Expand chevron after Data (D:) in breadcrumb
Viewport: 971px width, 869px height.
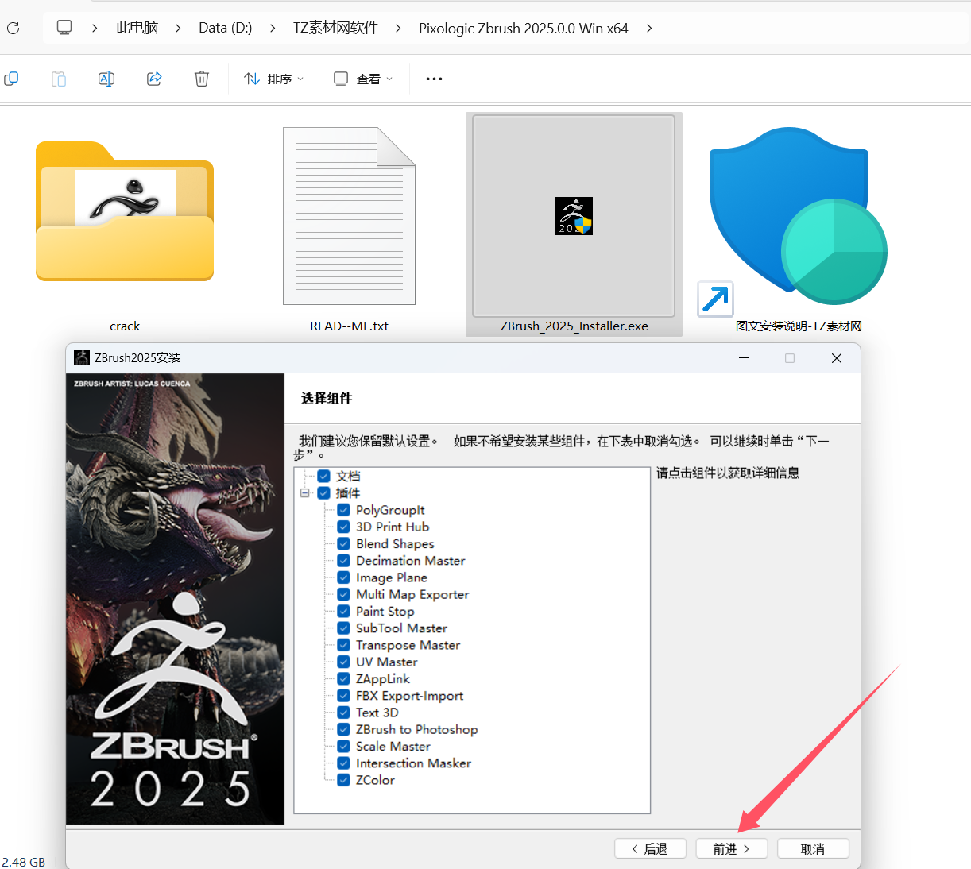click(x=273, y=28)
